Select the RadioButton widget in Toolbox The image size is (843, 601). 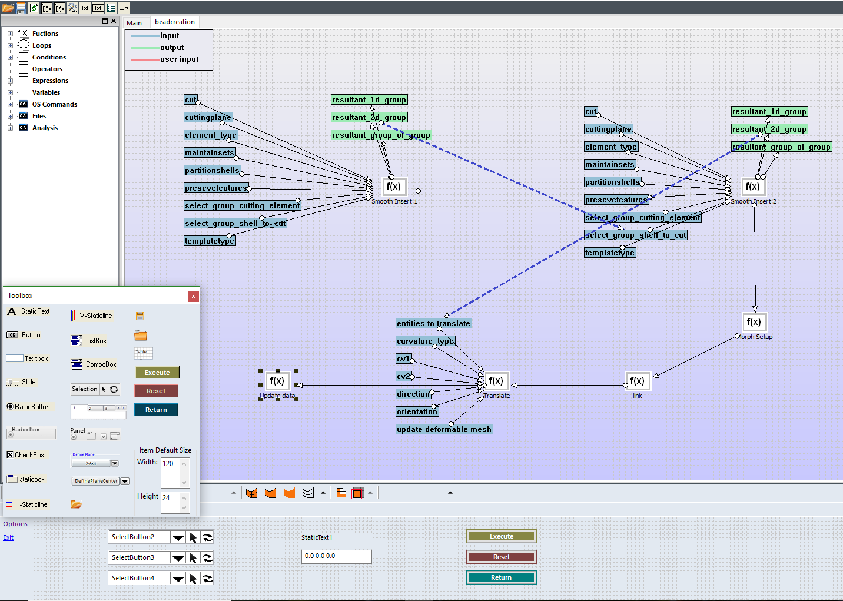tap(28, 407)
